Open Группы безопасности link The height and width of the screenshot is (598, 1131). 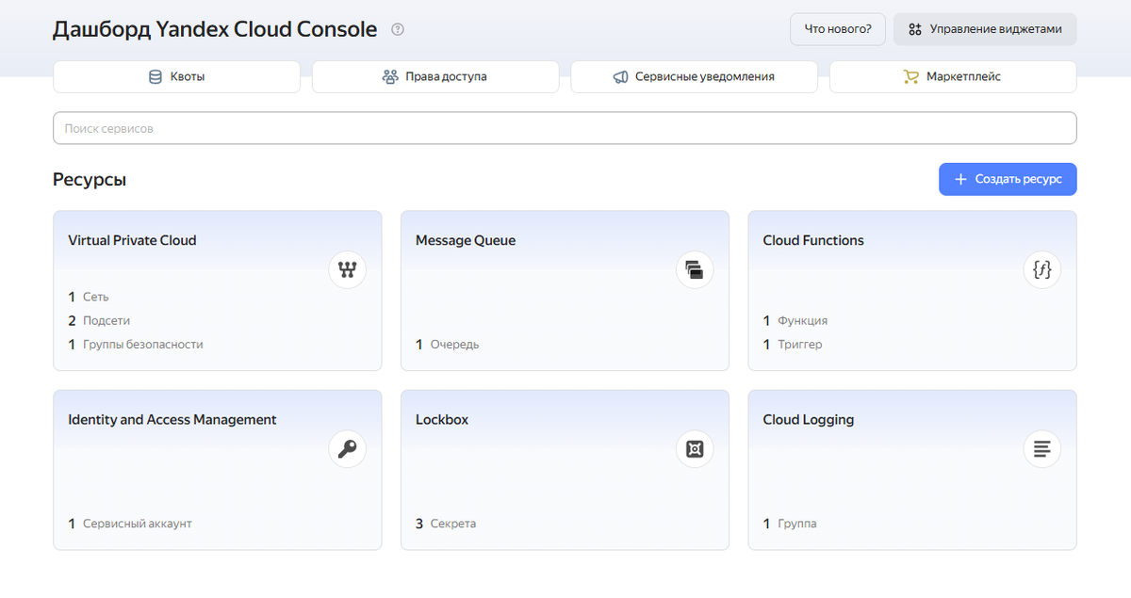142,345
